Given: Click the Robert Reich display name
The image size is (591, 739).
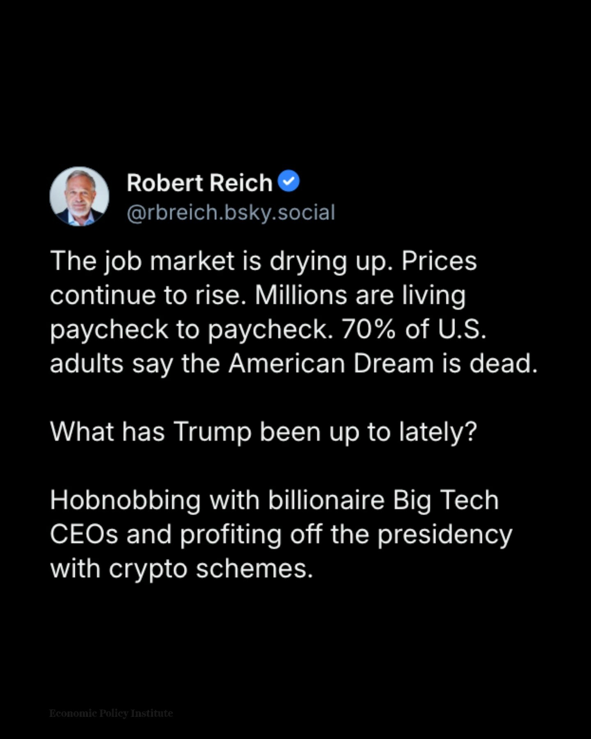Looking at the screenshot, I should (x=199, y=183).
